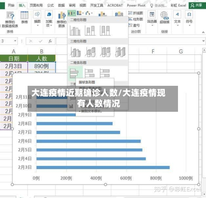This screenshot has width=206, height=198.
Task: Switch to the 审阅 tab
Action: (72, 5)
